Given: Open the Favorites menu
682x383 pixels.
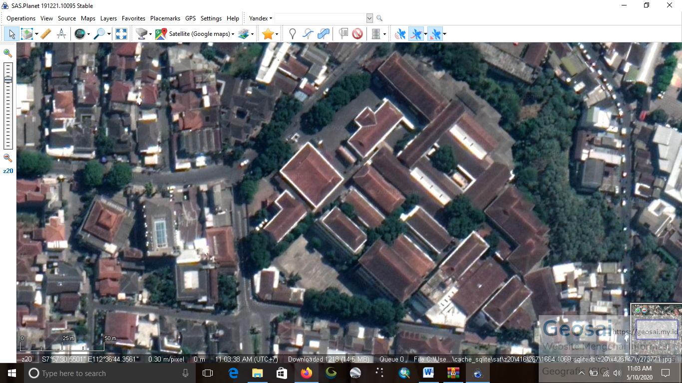Looking at the screenshot, I should tap(134, 18).
